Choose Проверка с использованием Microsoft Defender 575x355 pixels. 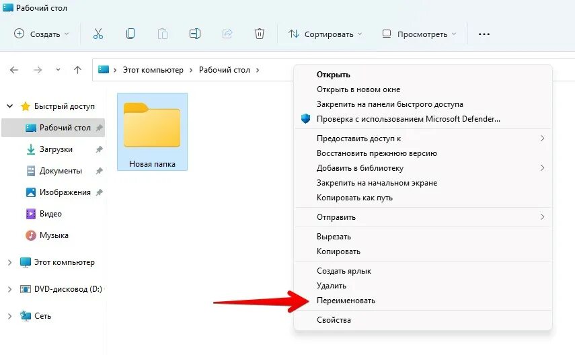[x=423, y=119]
